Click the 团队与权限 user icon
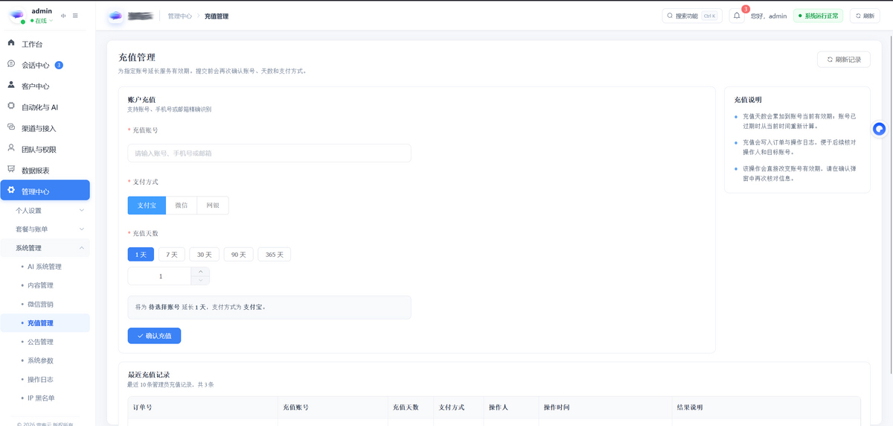 [11, 148]
